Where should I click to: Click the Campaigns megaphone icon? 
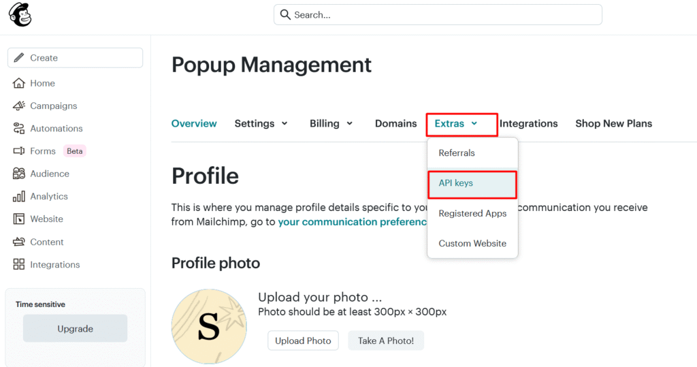pyautogui.click(x=19, y=106)
